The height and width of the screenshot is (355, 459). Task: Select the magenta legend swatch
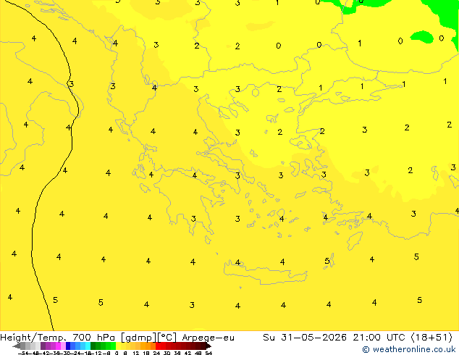click(58, 346)
